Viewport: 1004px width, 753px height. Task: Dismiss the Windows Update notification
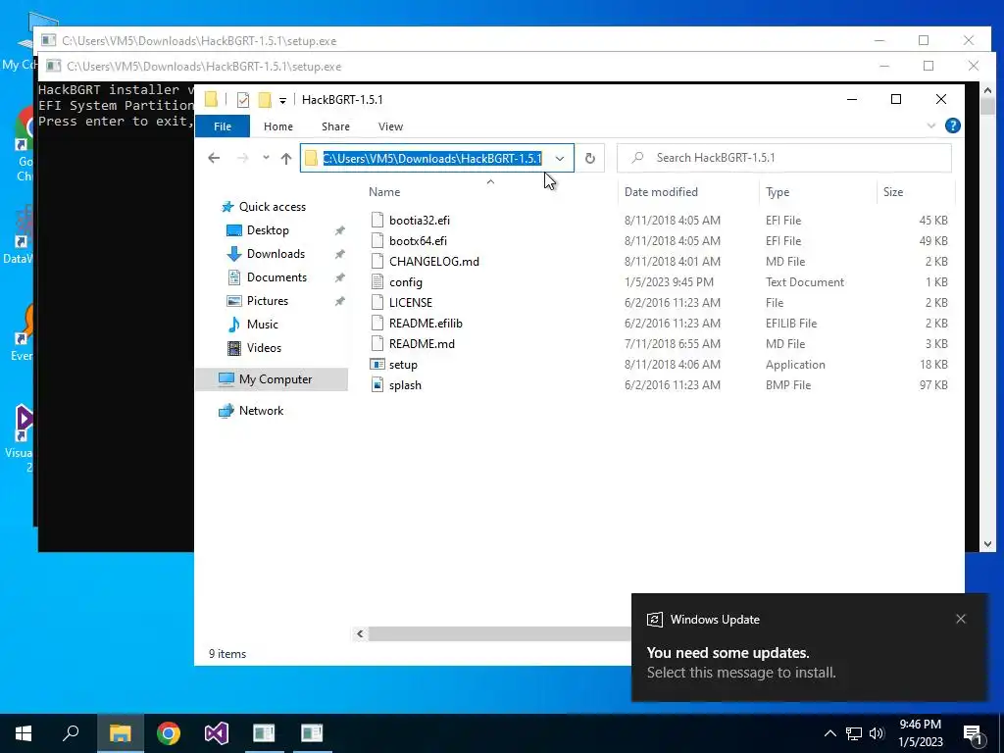point(961,619)
